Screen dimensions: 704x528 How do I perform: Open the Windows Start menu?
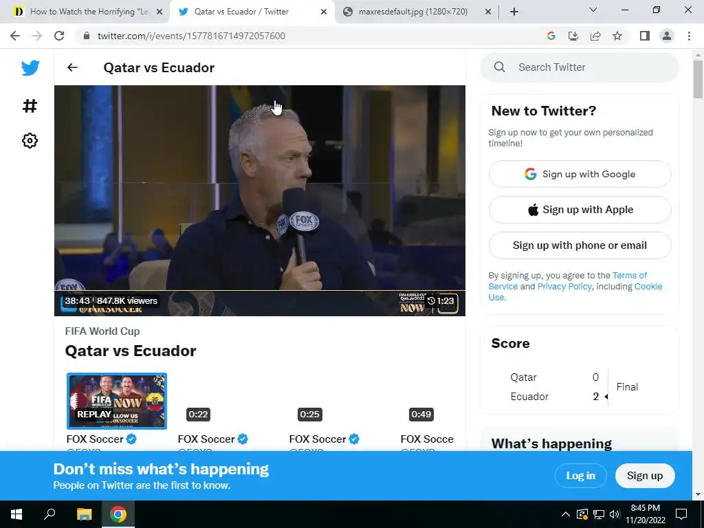pos(16,514)
